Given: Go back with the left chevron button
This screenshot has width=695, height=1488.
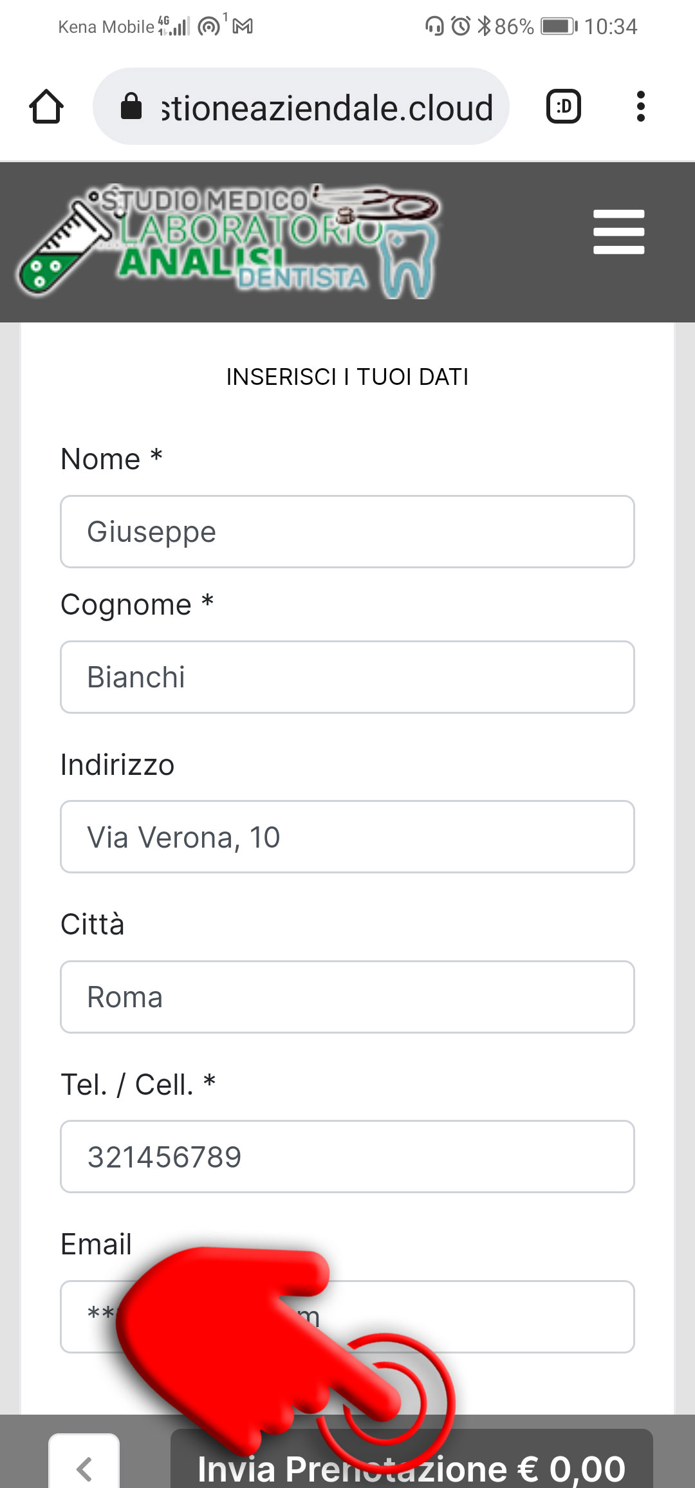Looking at the screenshot, I should (84, 1461).
